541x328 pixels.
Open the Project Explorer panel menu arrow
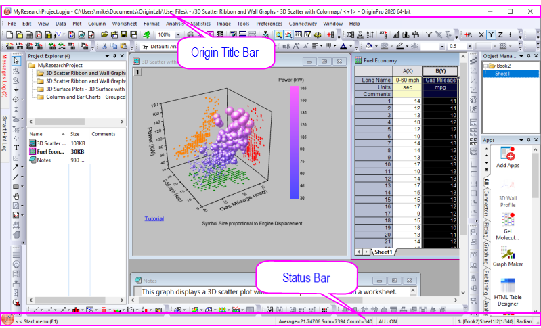[106, 55]
